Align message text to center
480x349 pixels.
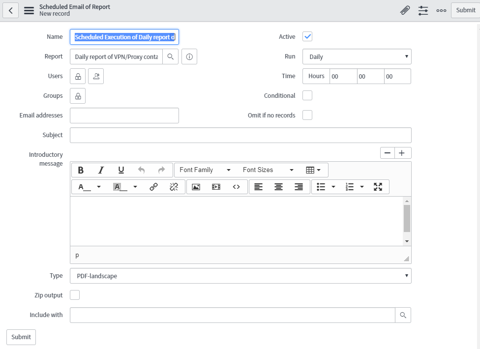pos(278,186)
